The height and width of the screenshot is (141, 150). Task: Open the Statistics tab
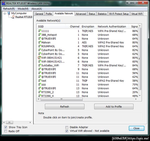click(102, 14)
